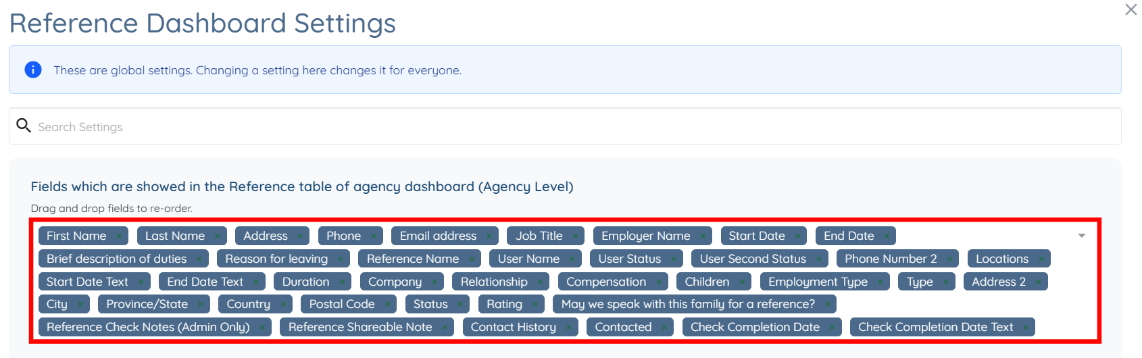This screenshot has height=358, width=1142.
Task: Remove the Children tag
Action: click(742, 282)
